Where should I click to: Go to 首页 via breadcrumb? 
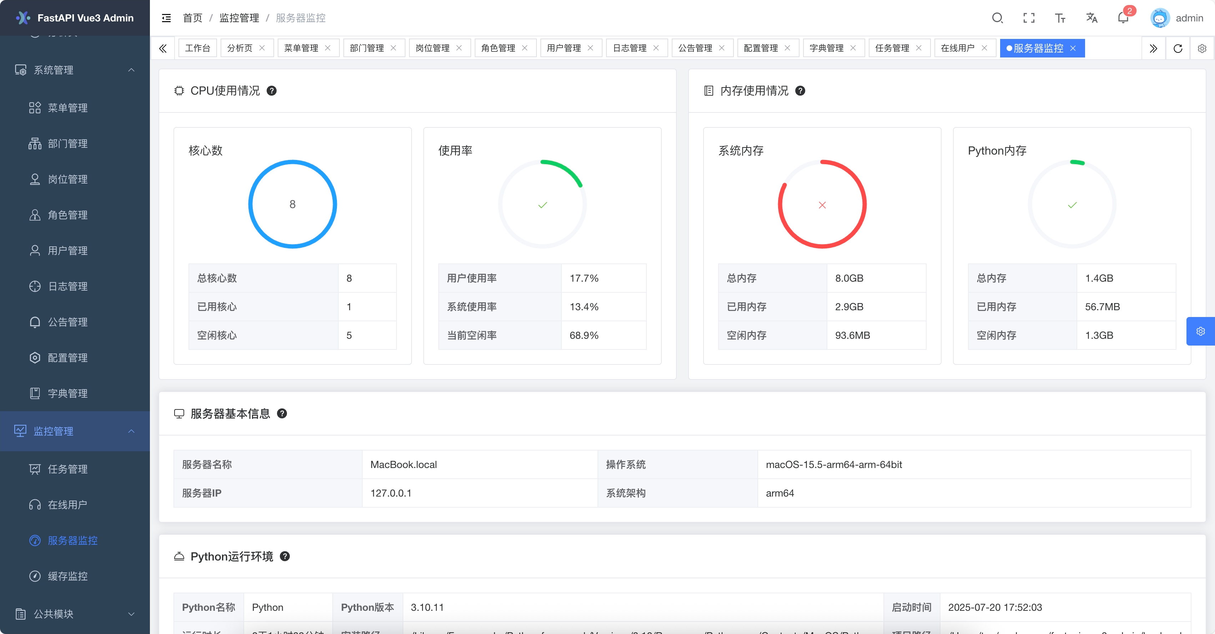pos(192,18)
